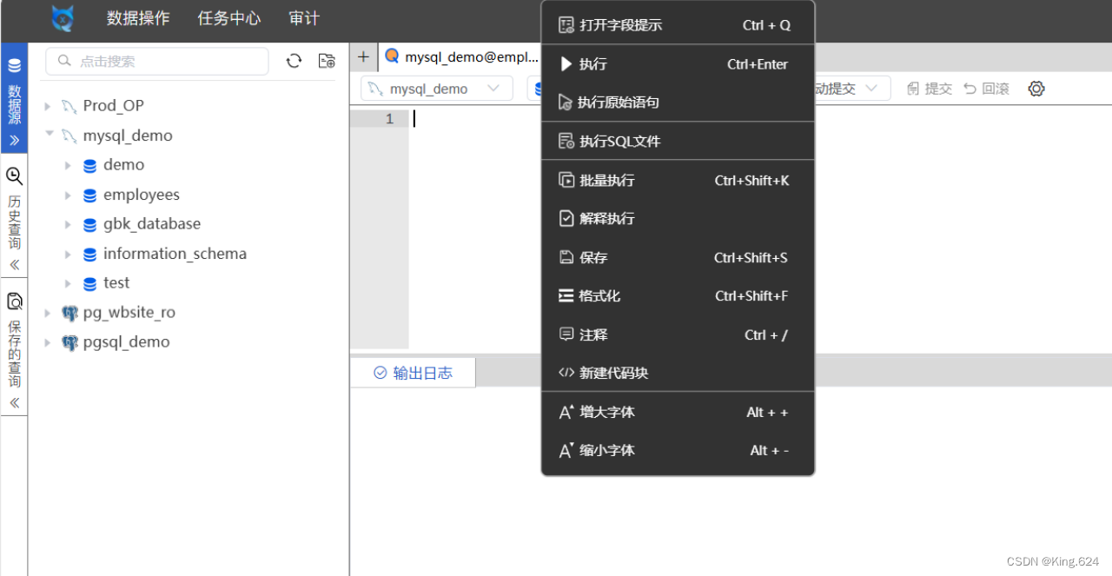This screenshot has width=1112, height=576.
Task: Click the 提交 button
Action: pyautogui.click(x=929, y=89)
